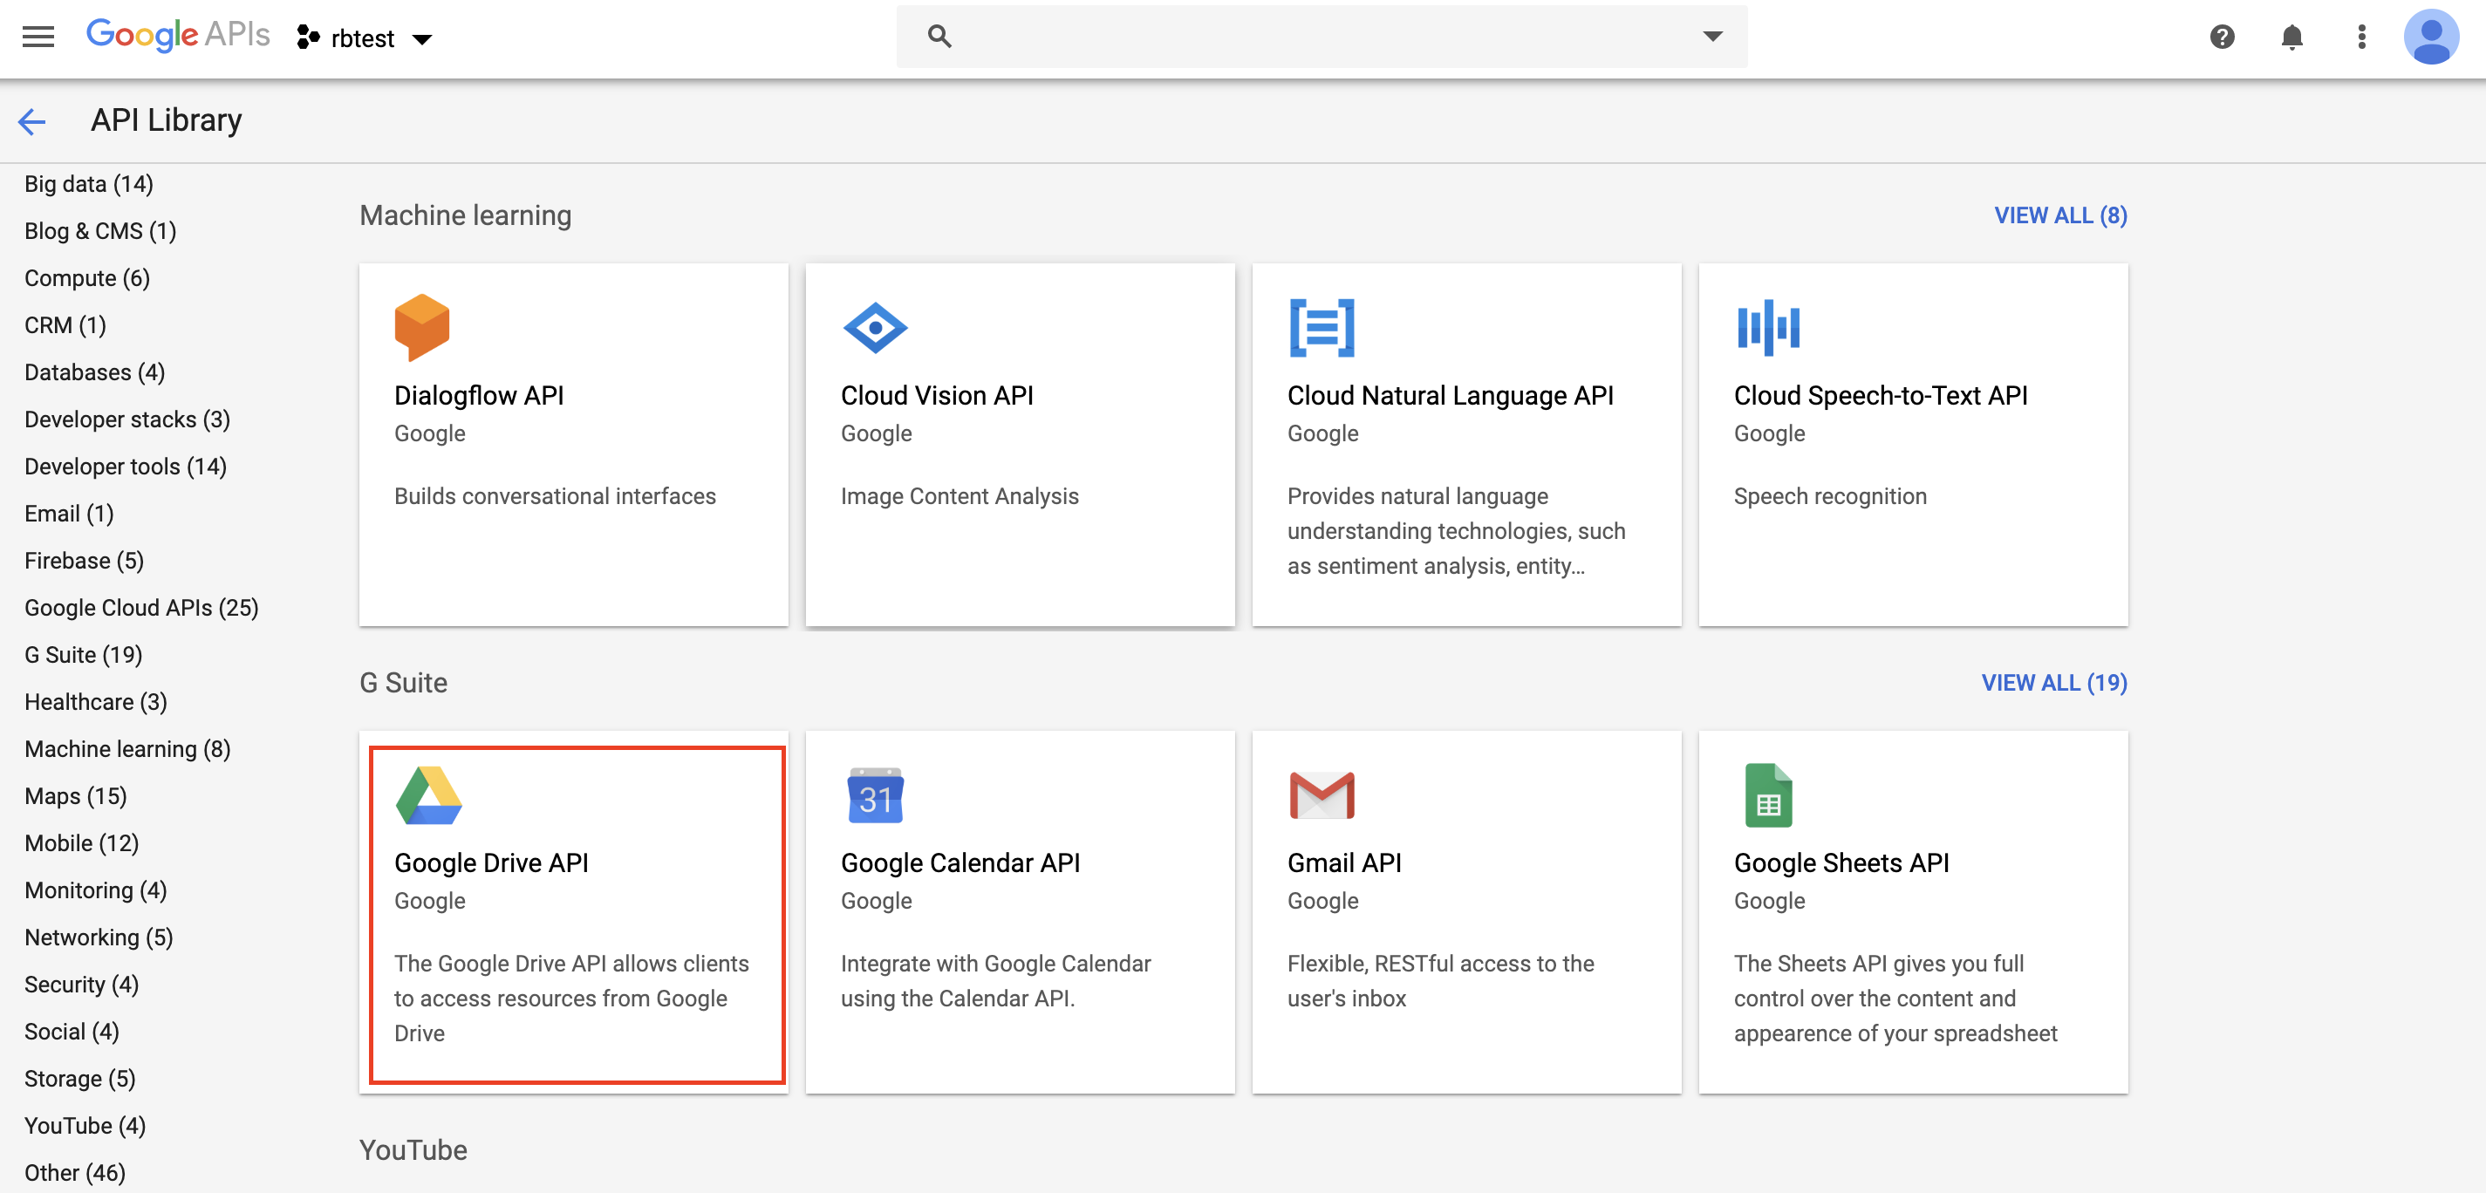This screenshot has width=2486, height=1193.
Task: Filter by Maps (15)
Action: pos(75,796)
